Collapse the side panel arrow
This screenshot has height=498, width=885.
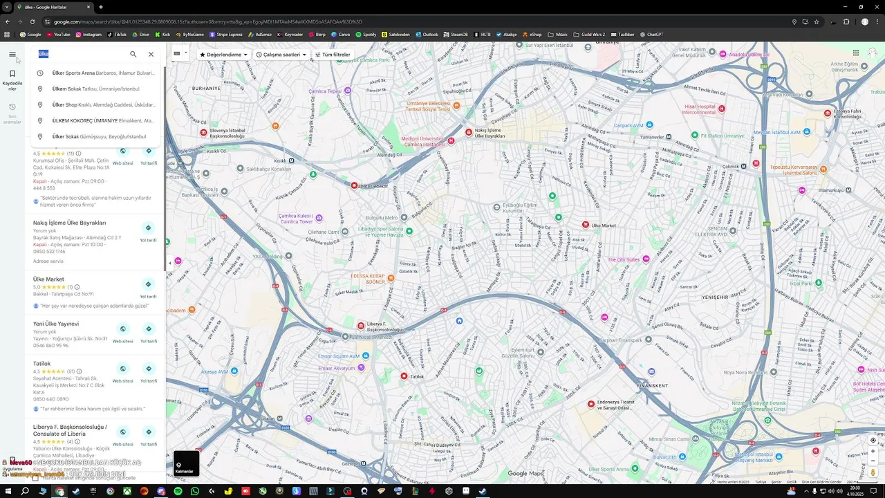(169, 263)
